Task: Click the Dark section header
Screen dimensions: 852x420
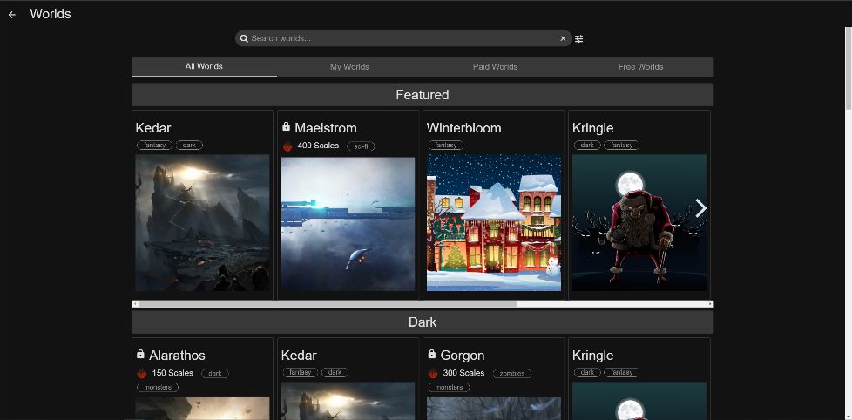Action: point(423,322)
